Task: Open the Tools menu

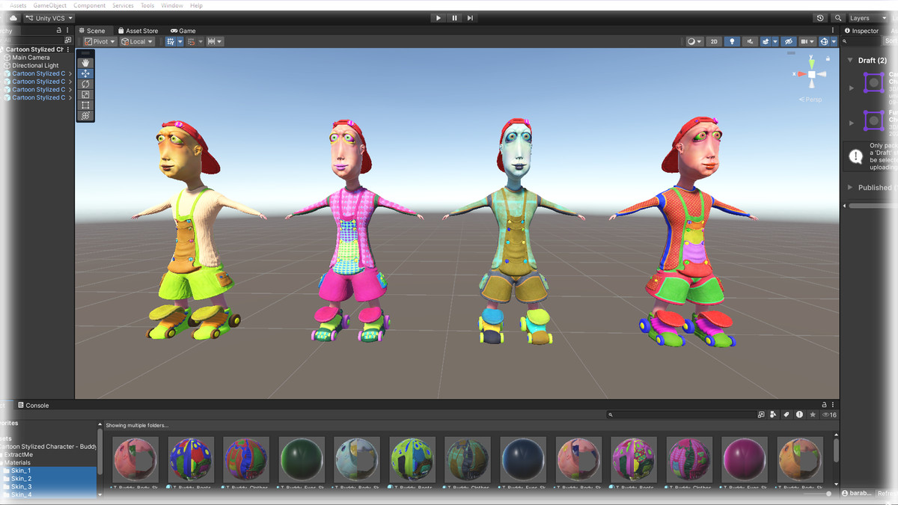Action: coord(147,5)
